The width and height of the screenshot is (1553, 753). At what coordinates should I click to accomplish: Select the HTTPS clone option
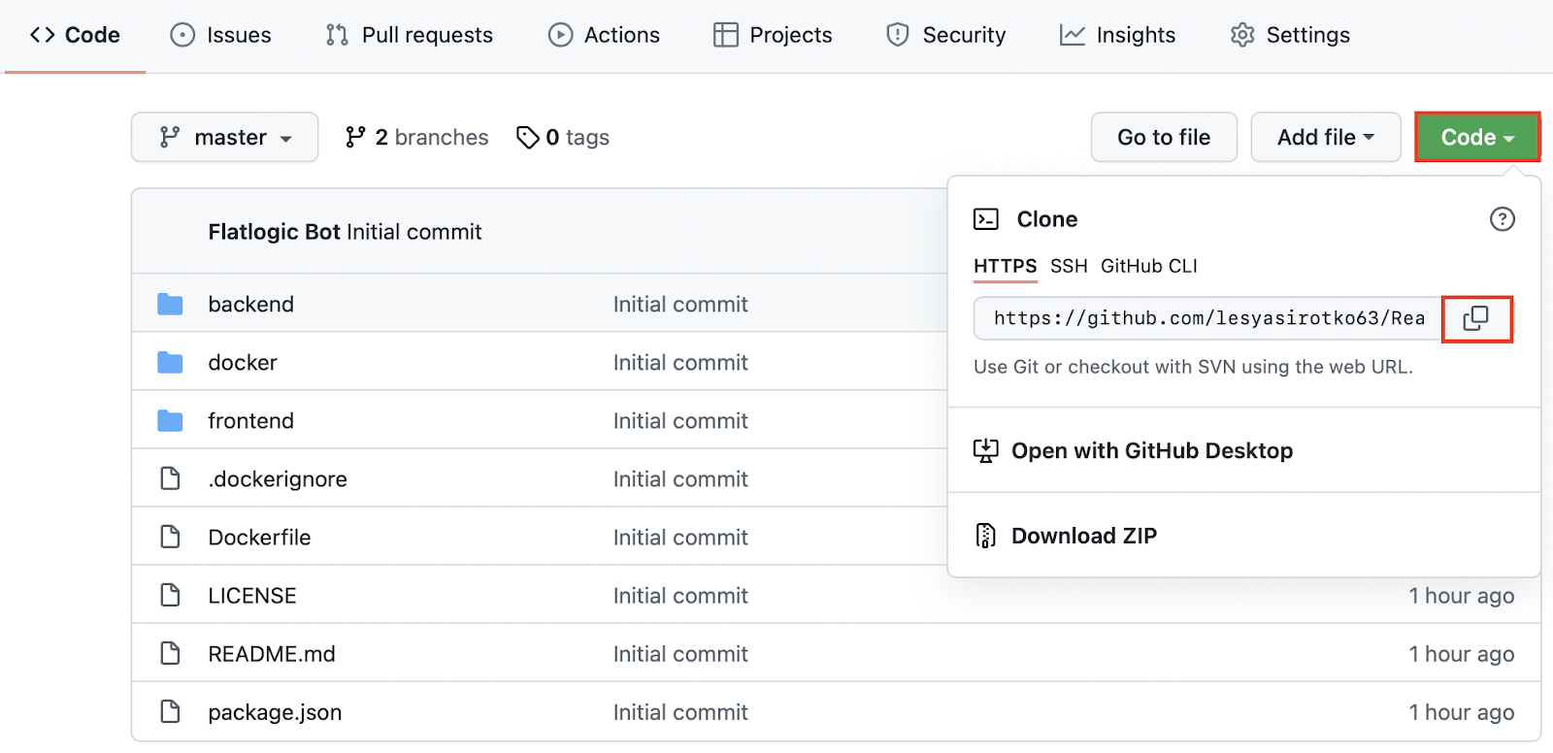(1006, 266)
